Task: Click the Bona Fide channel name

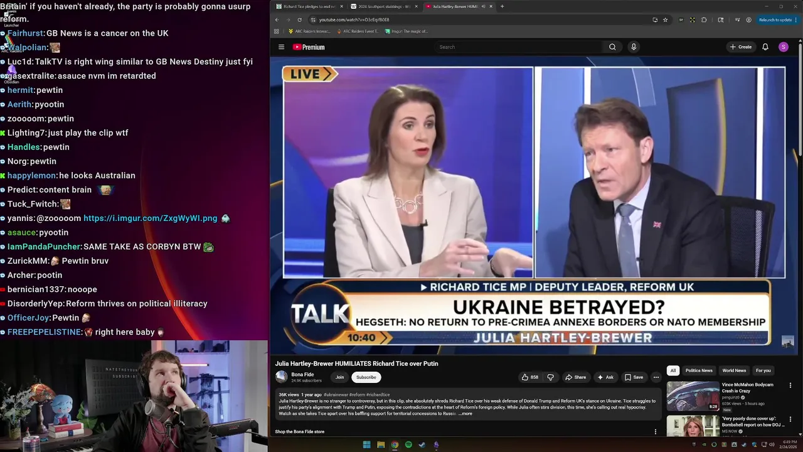Action: tap(302, 374)
